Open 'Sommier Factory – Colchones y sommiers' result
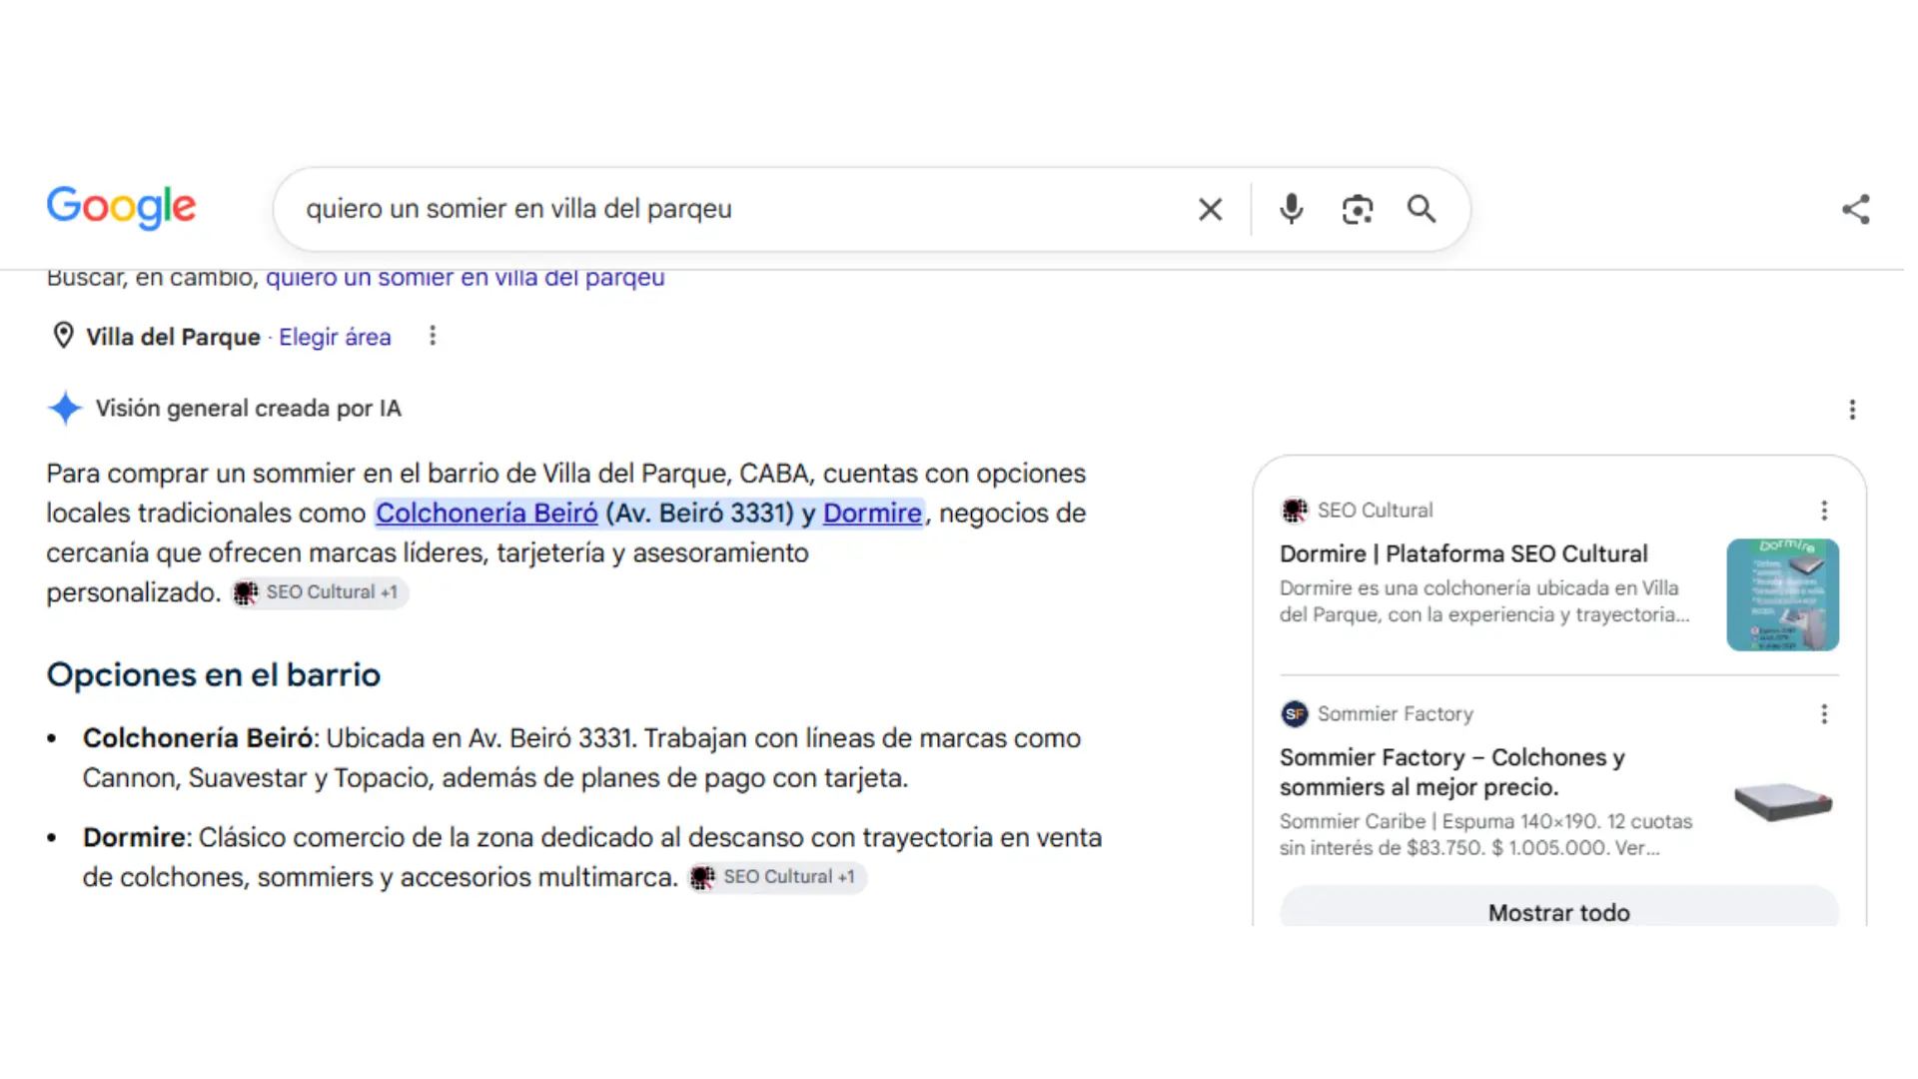 (1452, 772)
